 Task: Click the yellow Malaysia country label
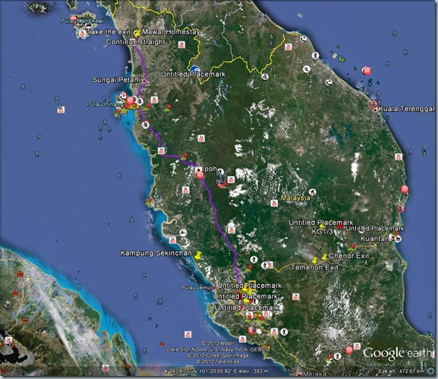click(296, 198)
